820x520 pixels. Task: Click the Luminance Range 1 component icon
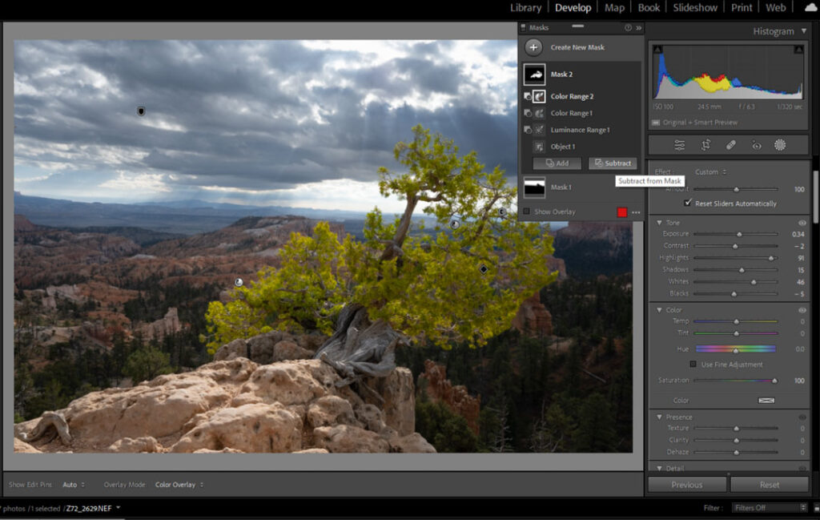point(539,130)
